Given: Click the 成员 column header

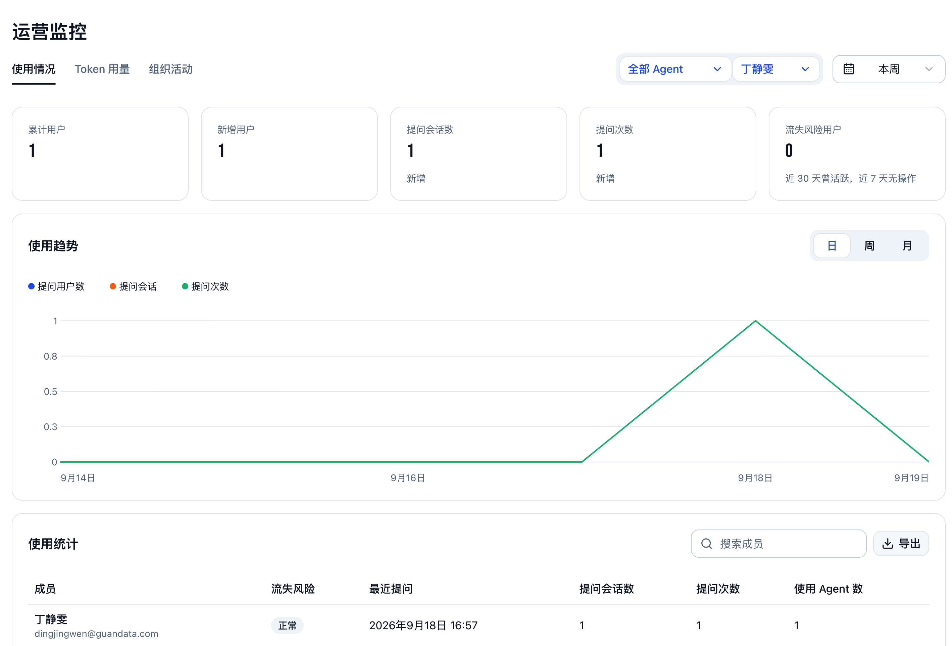Looking at the screenshot, I should (x=45, y=589).
